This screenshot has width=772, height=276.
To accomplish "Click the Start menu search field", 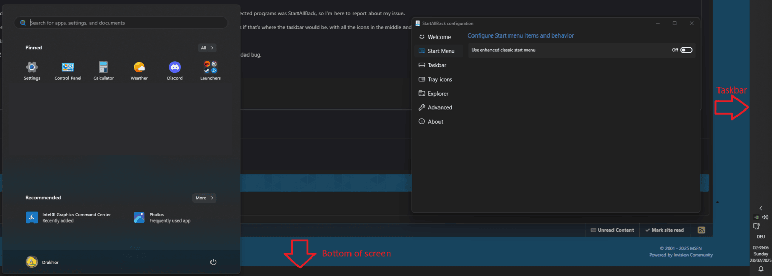I will (121, 23).
